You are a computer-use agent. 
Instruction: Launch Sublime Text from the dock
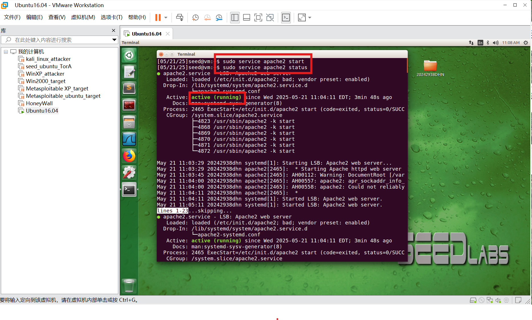coord(129,89)
